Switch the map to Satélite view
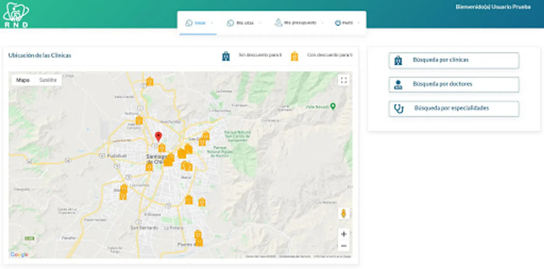The width and height of the screenshot is (544, 269). point(48,80)
